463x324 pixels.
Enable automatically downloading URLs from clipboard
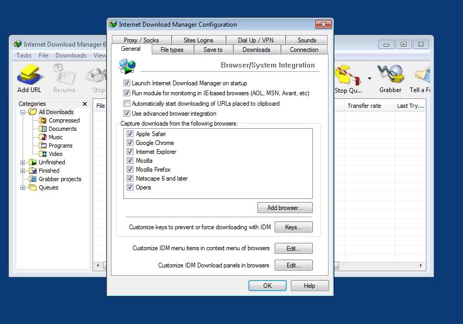coord(127,103)
